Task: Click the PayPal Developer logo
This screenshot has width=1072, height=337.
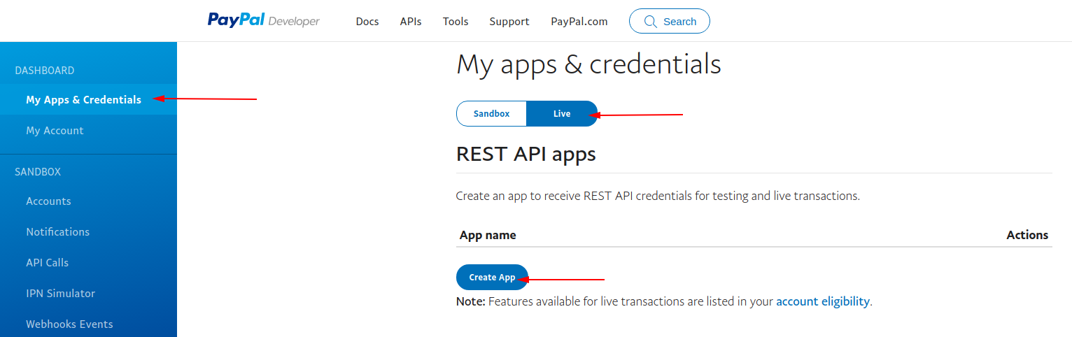Action: [263, 21]
